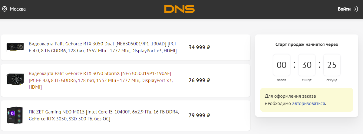Click the minutes countdown box
The height and width of the screenshot is (134, 363).
[307, 65]
